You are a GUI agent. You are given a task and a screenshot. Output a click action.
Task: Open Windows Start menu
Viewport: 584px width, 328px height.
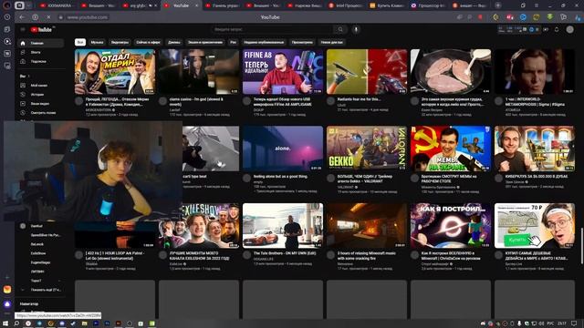pos(5,323)
